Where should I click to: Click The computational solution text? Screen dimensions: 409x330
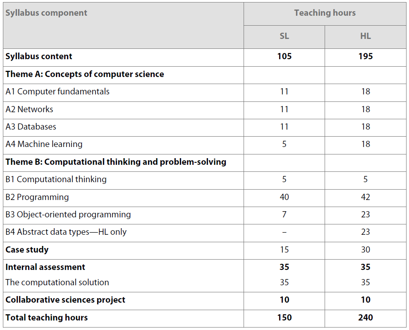(57, 282)
